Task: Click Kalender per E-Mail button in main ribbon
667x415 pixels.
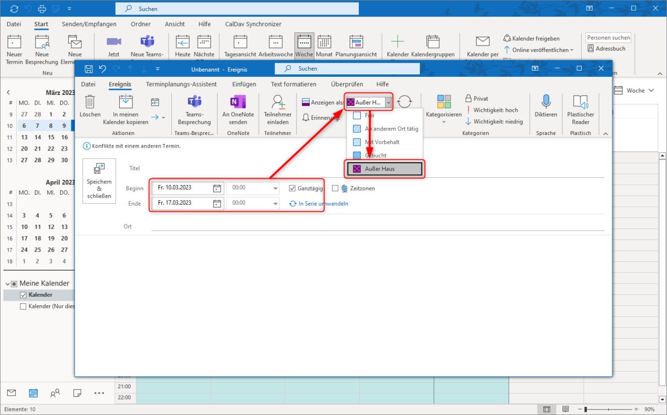Action: 483,47
